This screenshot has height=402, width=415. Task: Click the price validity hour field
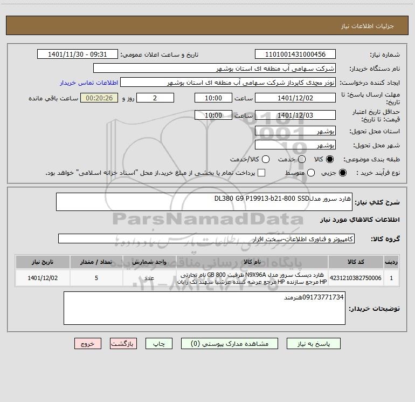click(213, 115)
